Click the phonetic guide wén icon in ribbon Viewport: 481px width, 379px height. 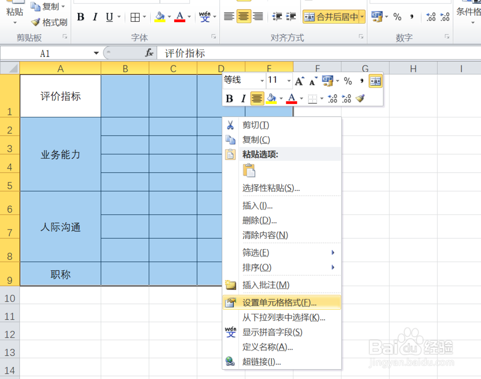204,16
